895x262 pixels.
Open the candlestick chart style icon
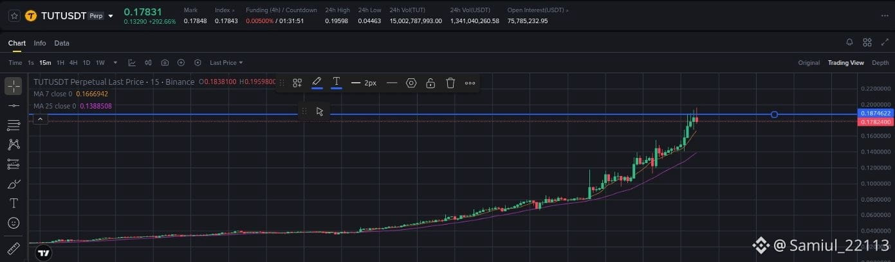pos(149,63)
